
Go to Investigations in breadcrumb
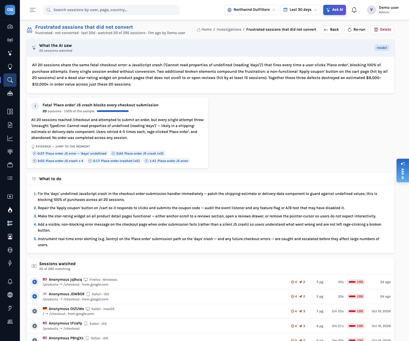click(229, 30)
